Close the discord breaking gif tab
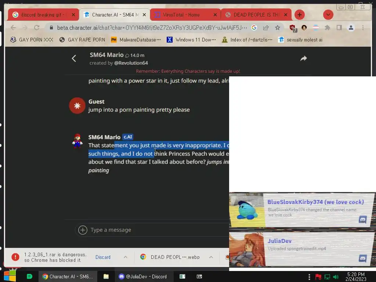This screenshot has height=282, width=376. click(x=73, y=15)
